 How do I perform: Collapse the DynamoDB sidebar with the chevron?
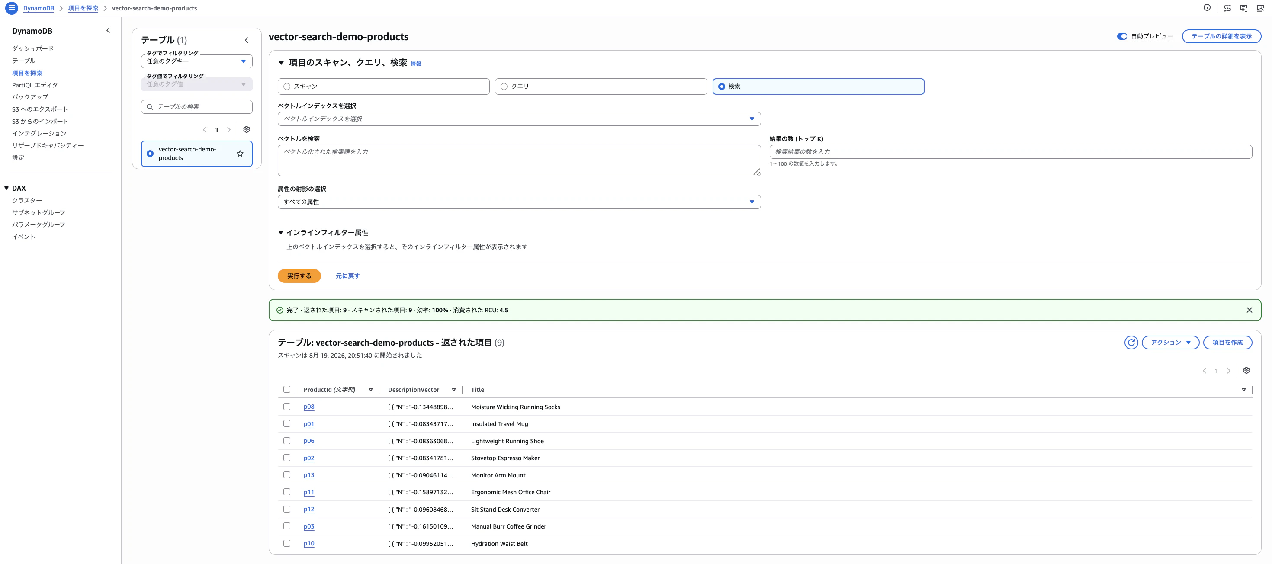tap(108, 31)
